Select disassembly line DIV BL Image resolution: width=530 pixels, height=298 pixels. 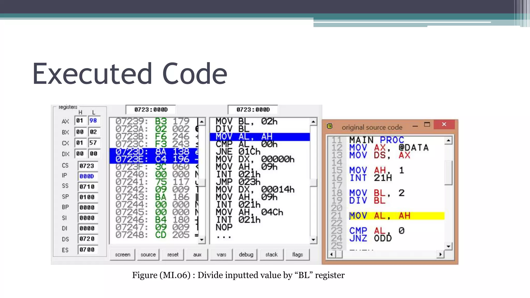coord(260,129)
